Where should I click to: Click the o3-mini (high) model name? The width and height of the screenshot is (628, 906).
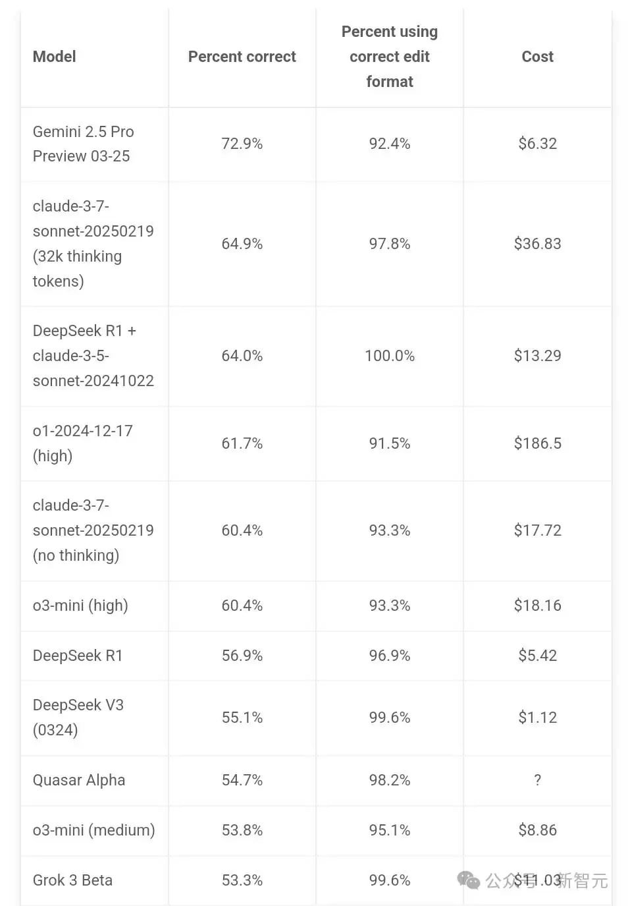[x=80, y=606]
